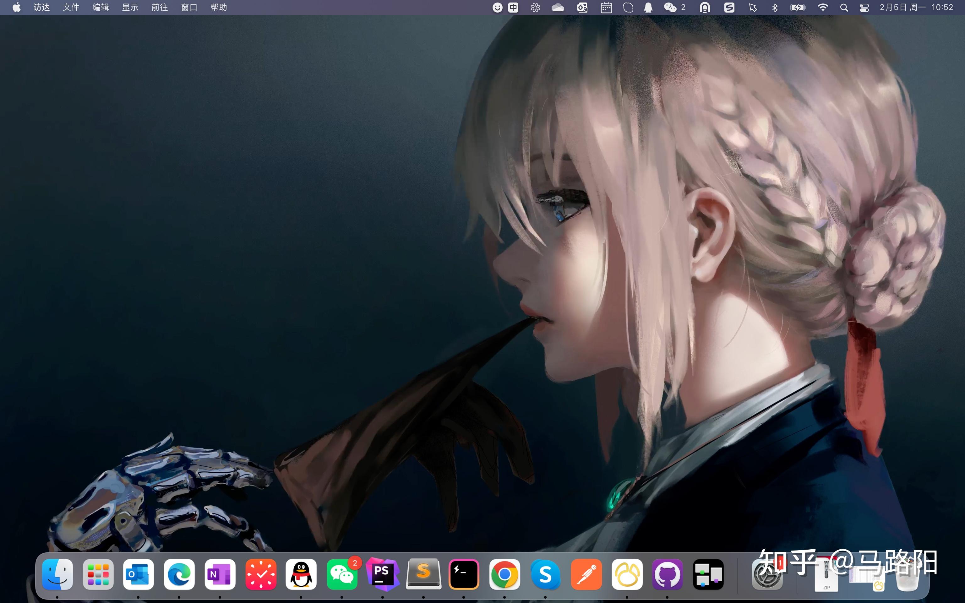Start Postman from the Dock
Image resolution: width=965 pixels, height=603 pixels.
tap(587, 574)
